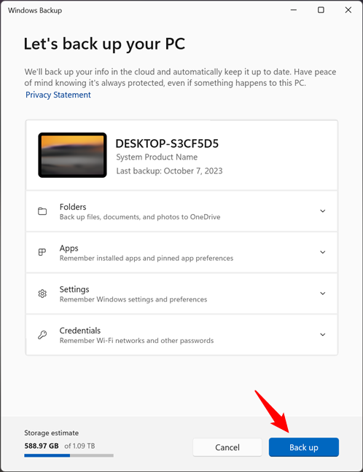Start backup with Back up button
This screenshot has height=472, width=363.
point(304,447)
